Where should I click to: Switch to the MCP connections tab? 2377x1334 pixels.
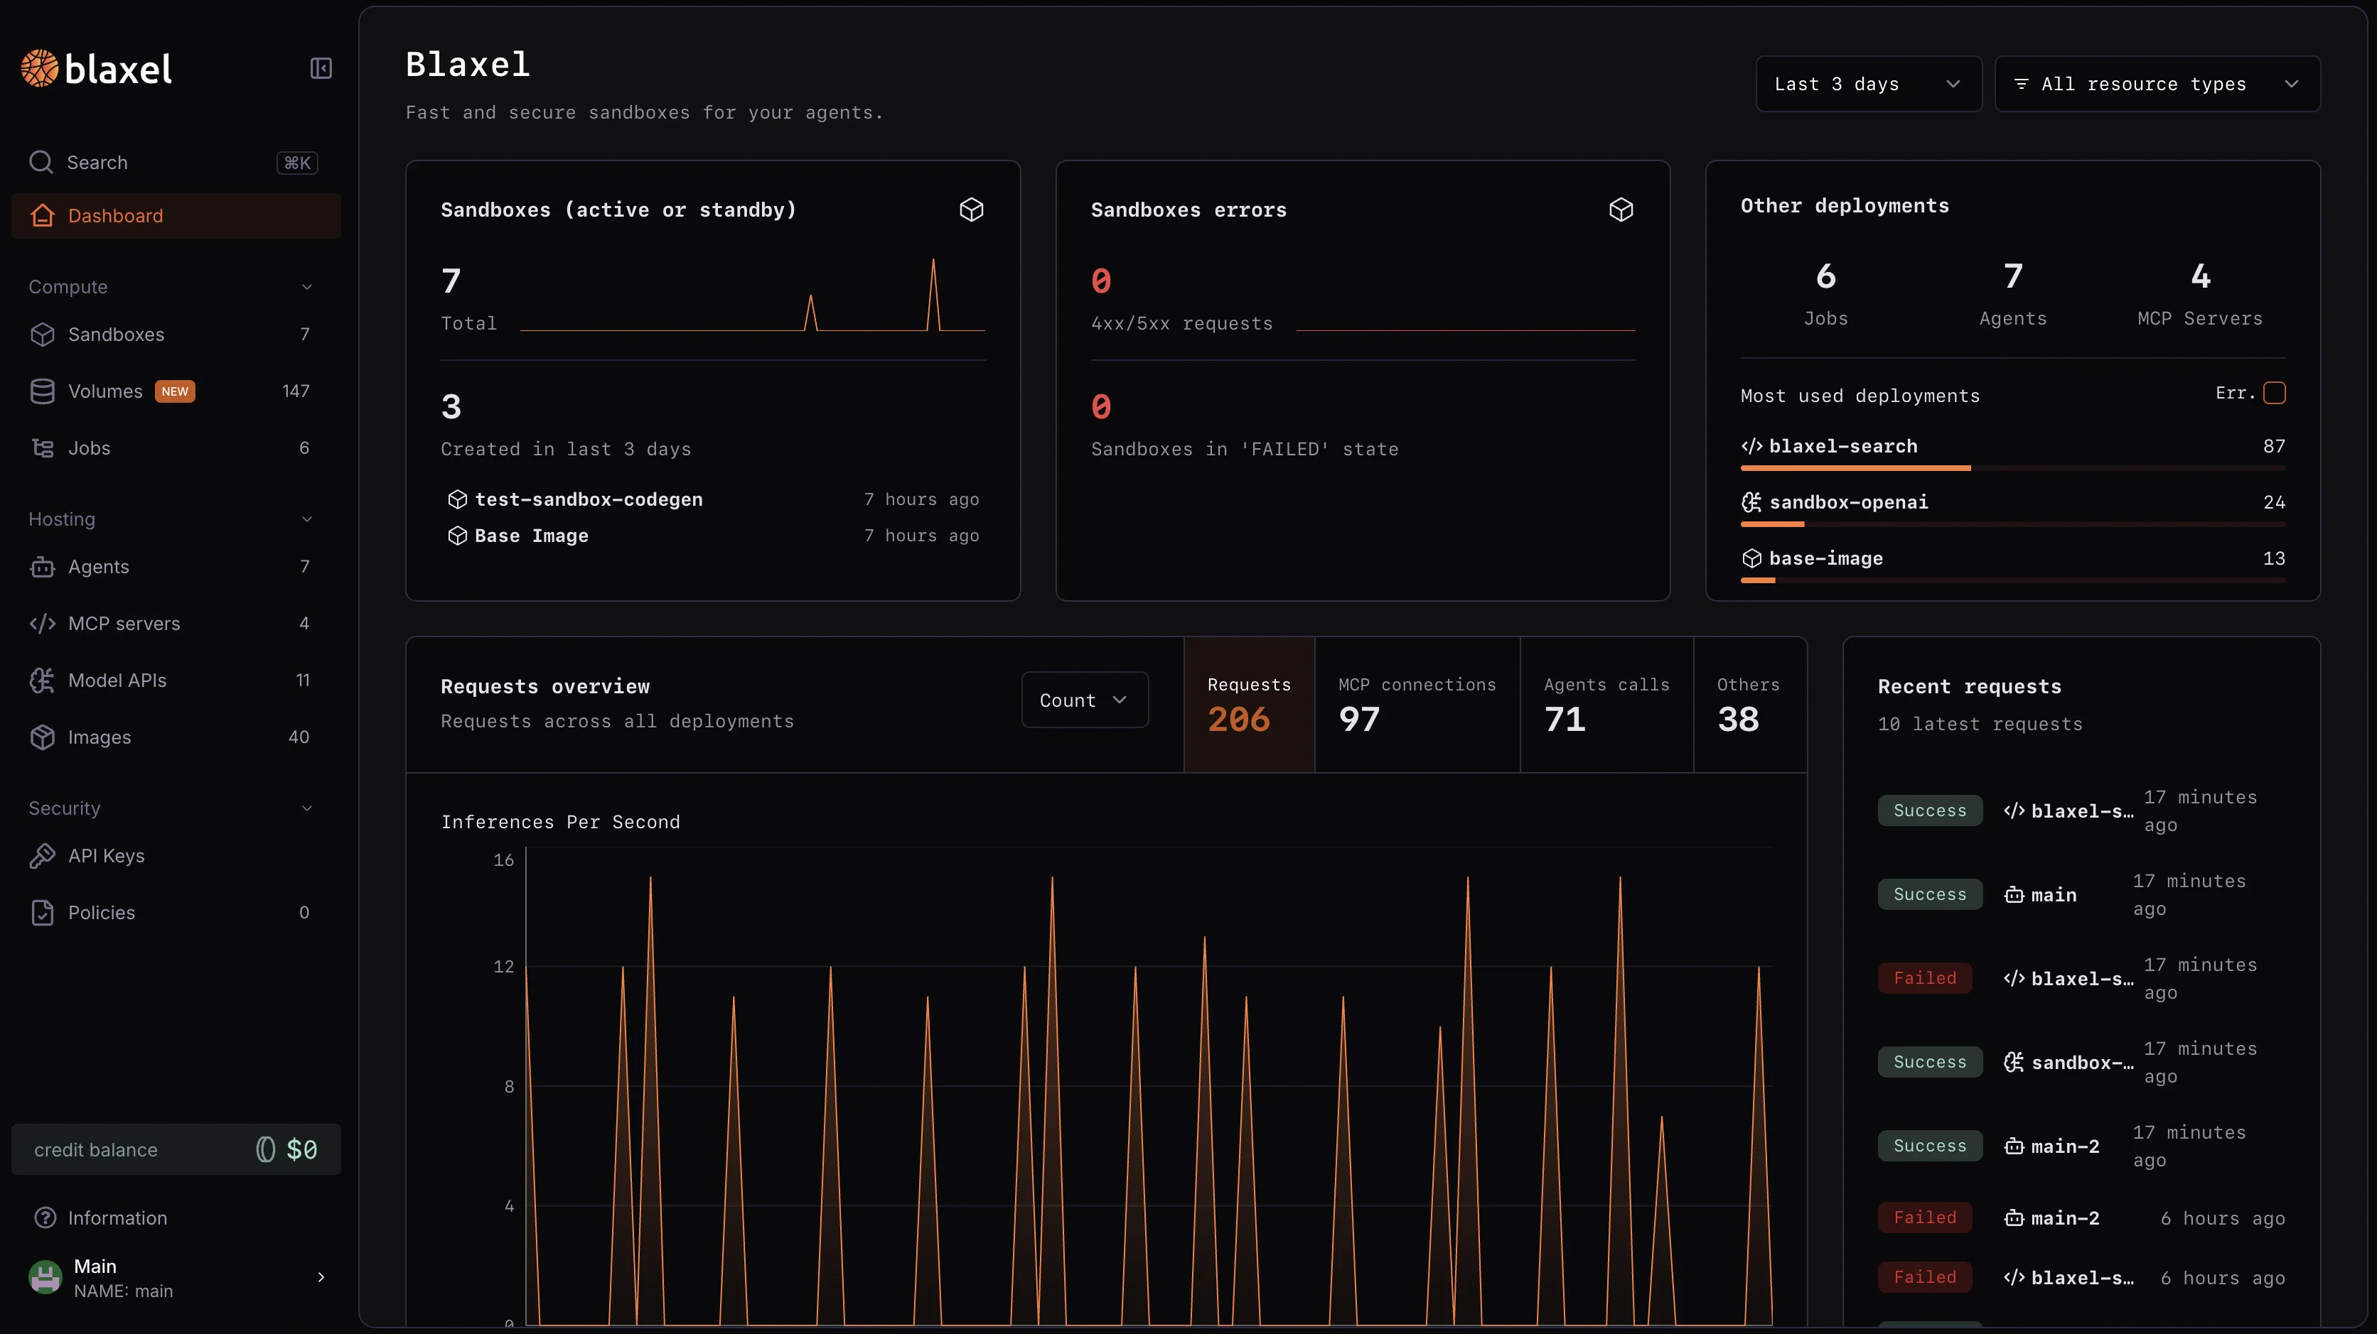click(1417, 705)
